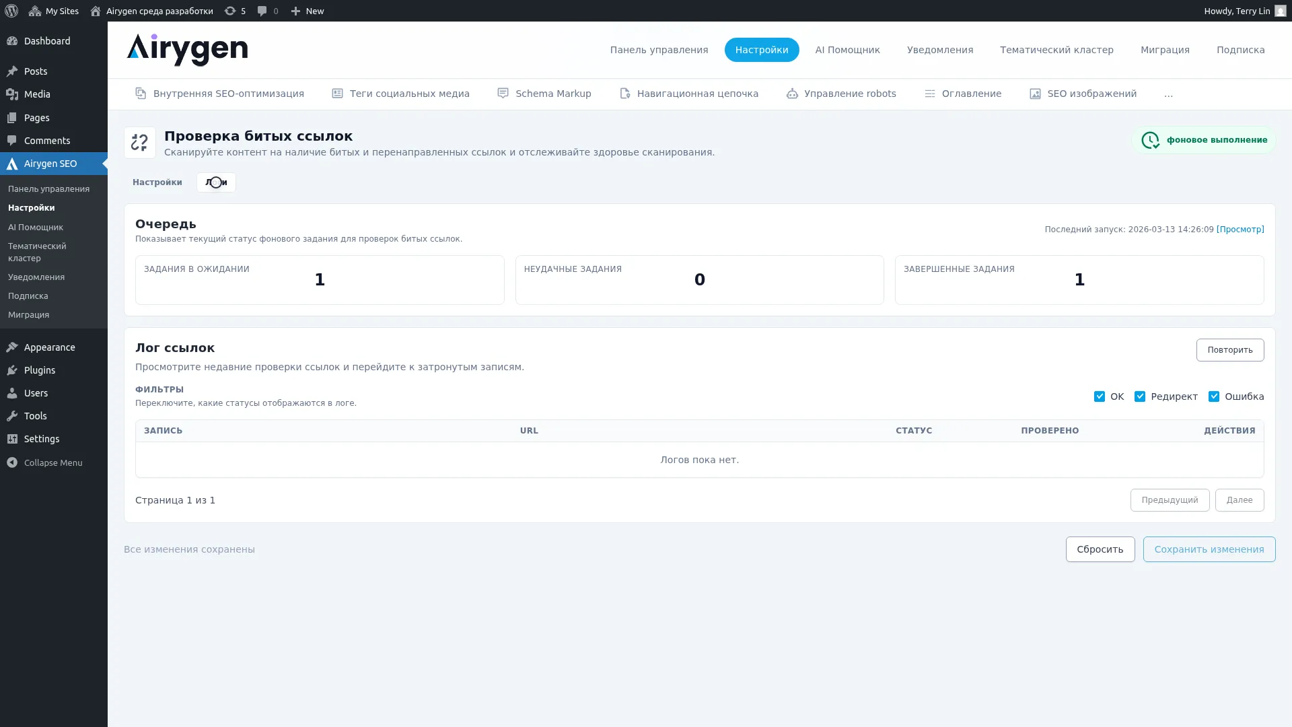
Task: Open the WordPress logo menu
Action: [x=11, y=11]
